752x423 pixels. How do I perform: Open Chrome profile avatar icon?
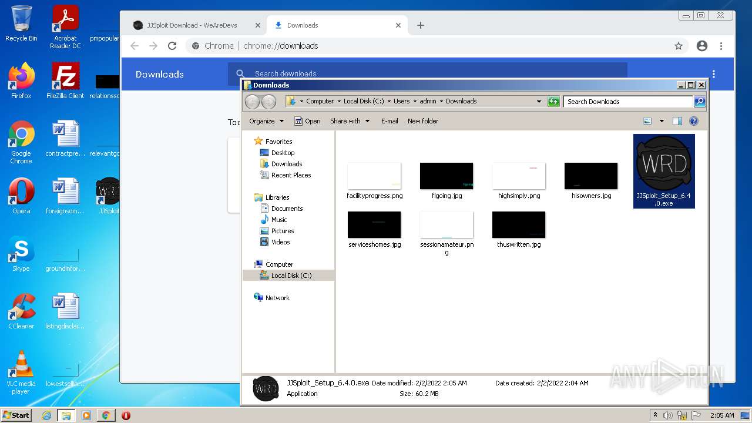click(701, 46)
